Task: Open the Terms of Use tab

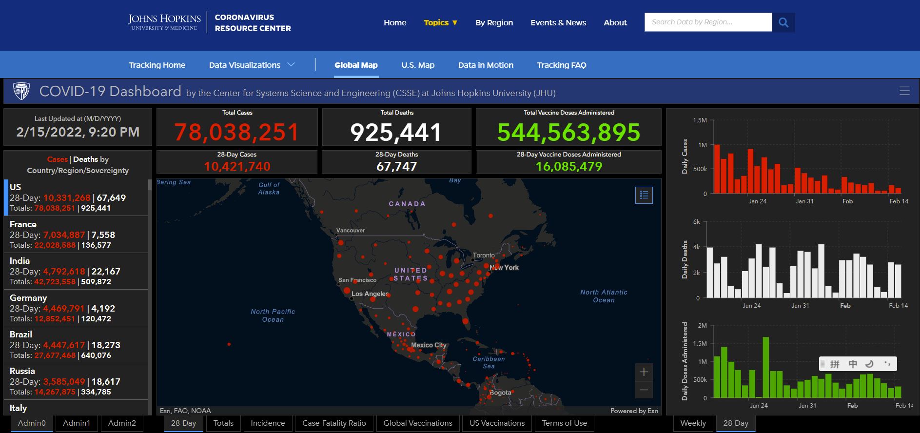Action: click(x=565, y=423)
